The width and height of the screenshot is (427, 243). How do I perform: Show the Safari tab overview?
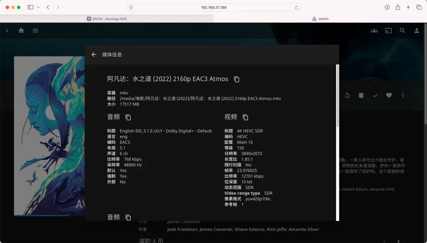419,7
